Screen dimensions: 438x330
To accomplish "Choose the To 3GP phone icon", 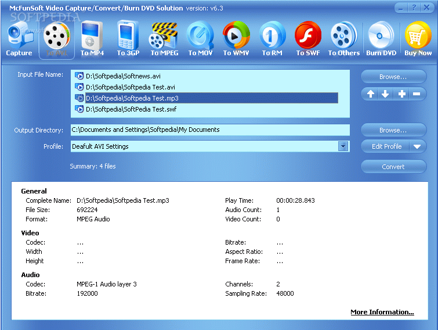I will (x=128, y=39).
